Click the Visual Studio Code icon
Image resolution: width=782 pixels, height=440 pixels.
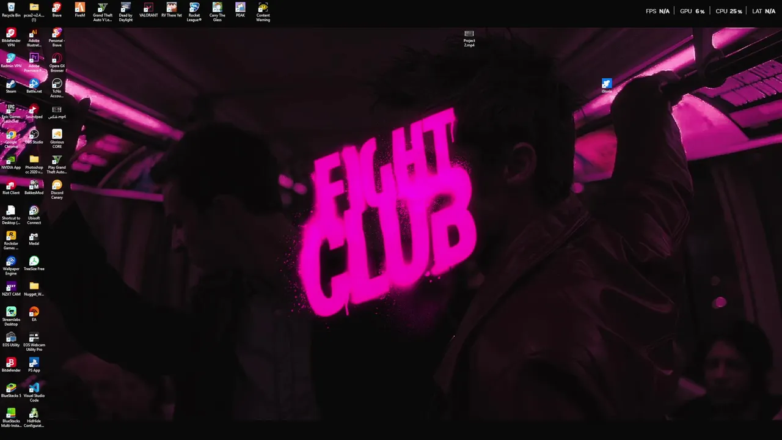pos(34,392)
